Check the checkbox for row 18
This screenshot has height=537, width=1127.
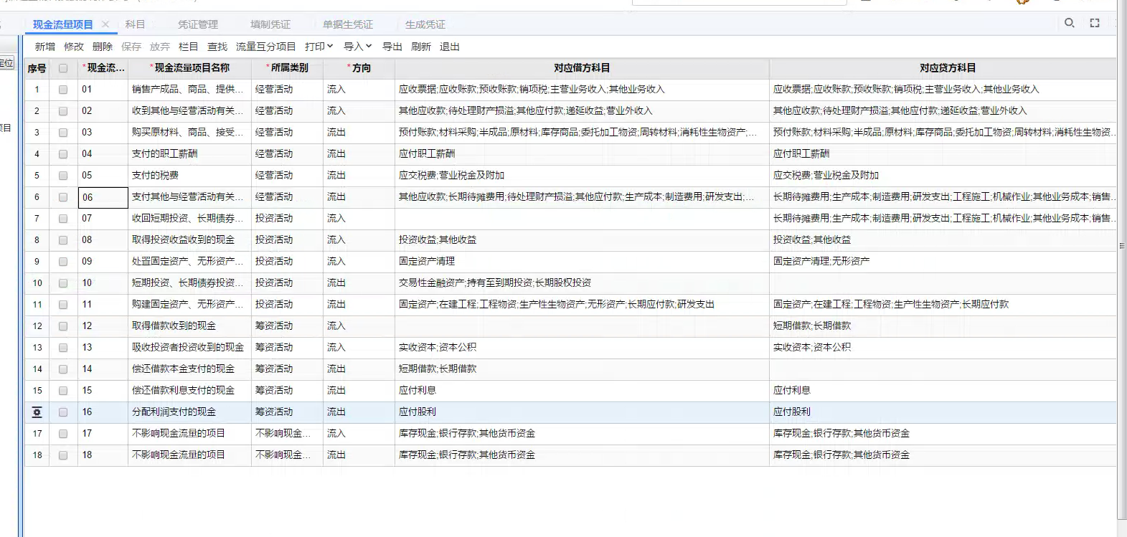pos(63,456)
